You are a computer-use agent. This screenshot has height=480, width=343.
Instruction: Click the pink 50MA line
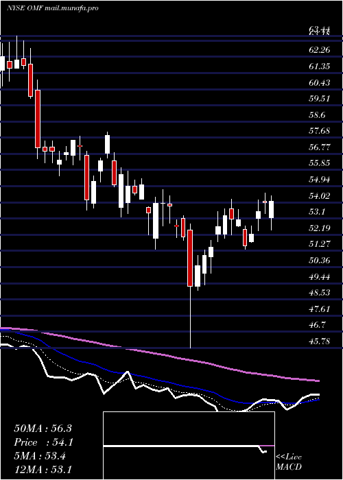(159, 355)
